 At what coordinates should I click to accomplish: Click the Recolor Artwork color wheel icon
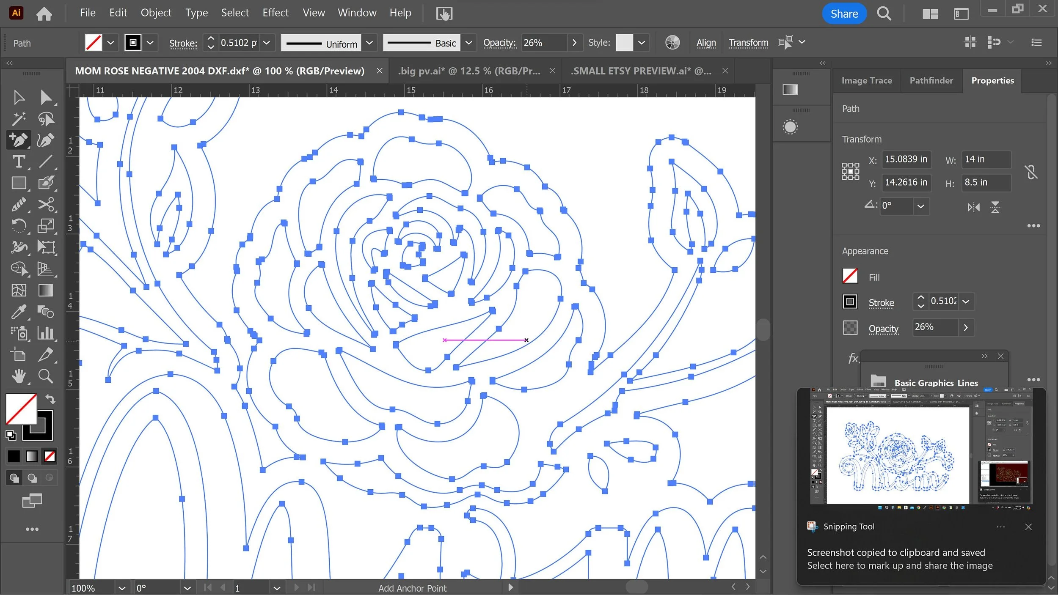(672, 43)
